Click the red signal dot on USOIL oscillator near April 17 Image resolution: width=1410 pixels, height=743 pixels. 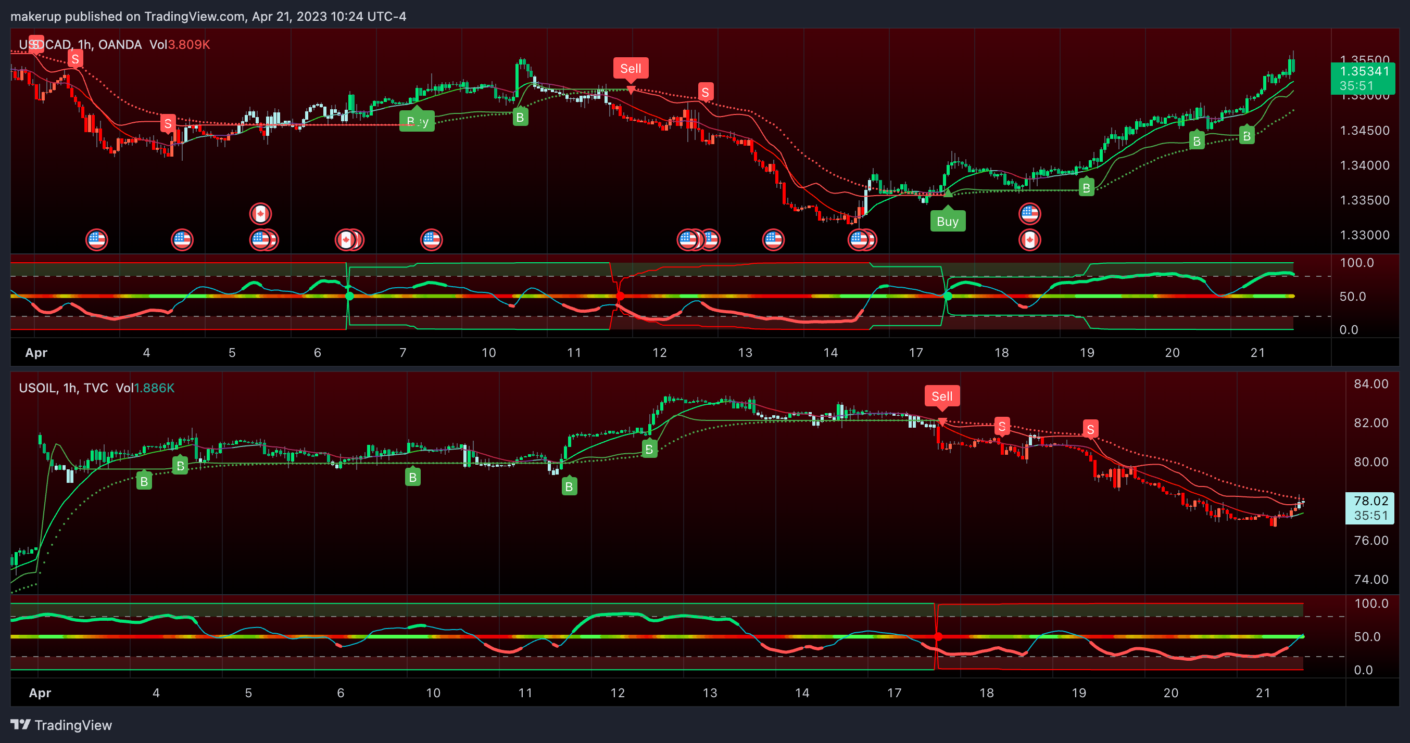tap(938, 637)
